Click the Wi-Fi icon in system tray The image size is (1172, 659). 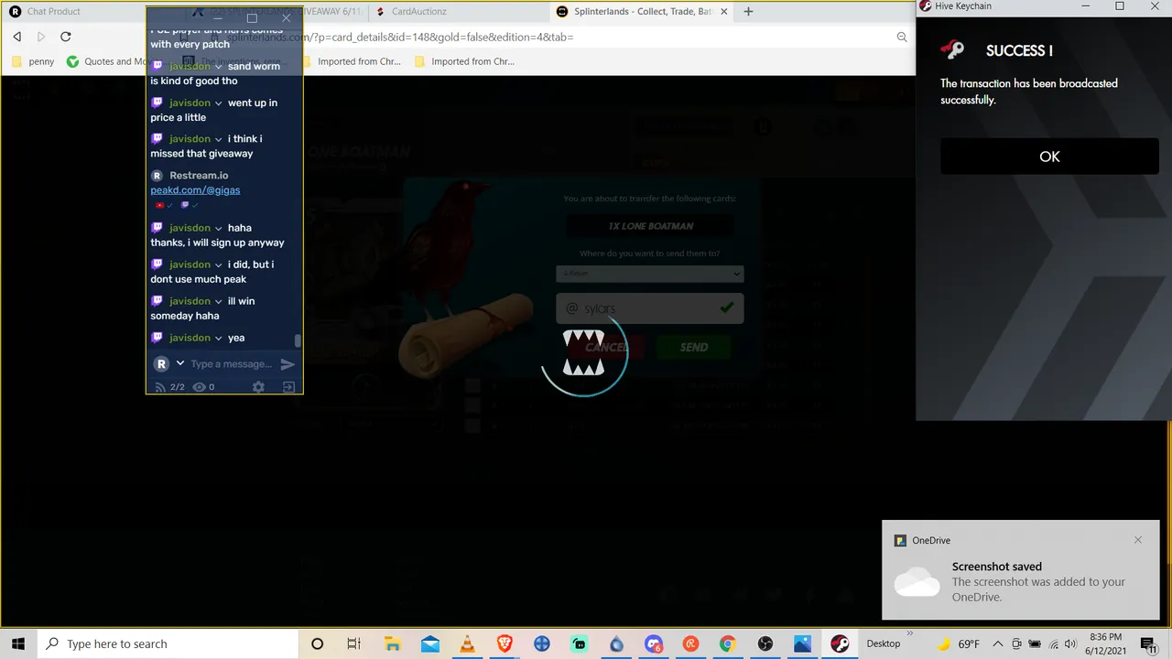(x=1053, y=644)
